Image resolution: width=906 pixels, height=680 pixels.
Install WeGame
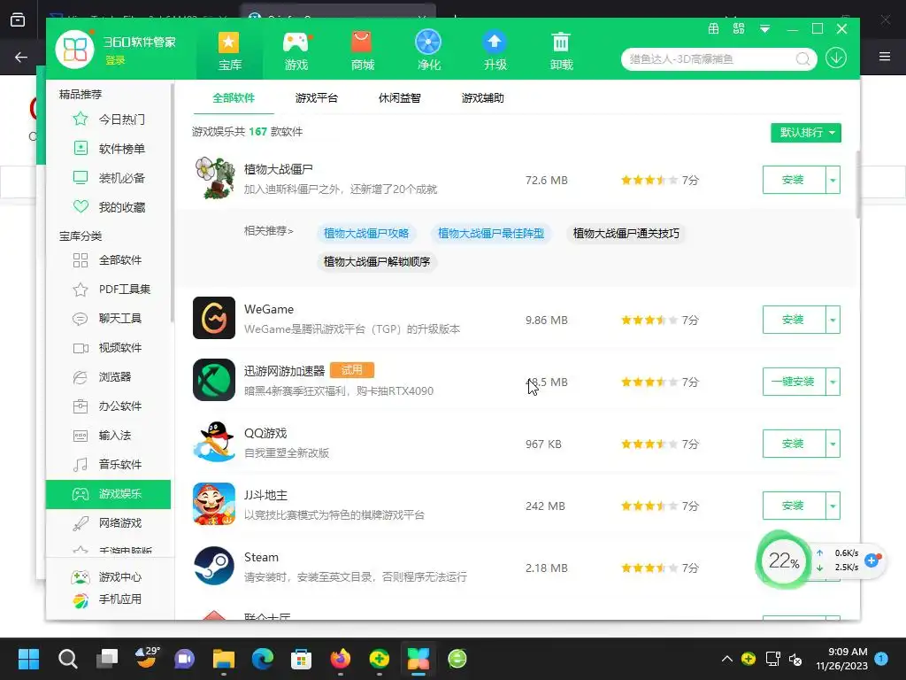click(x=794, y=320)
